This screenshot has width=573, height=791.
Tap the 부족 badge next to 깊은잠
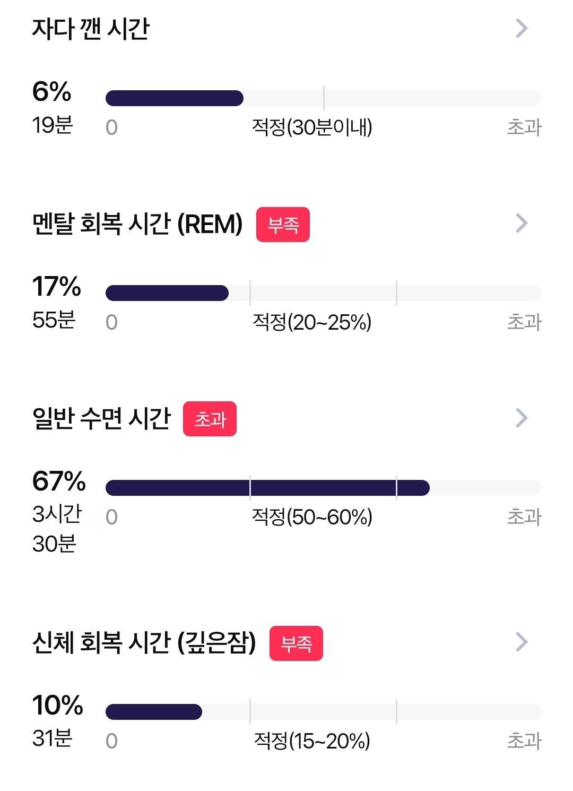tap(296, 643)
